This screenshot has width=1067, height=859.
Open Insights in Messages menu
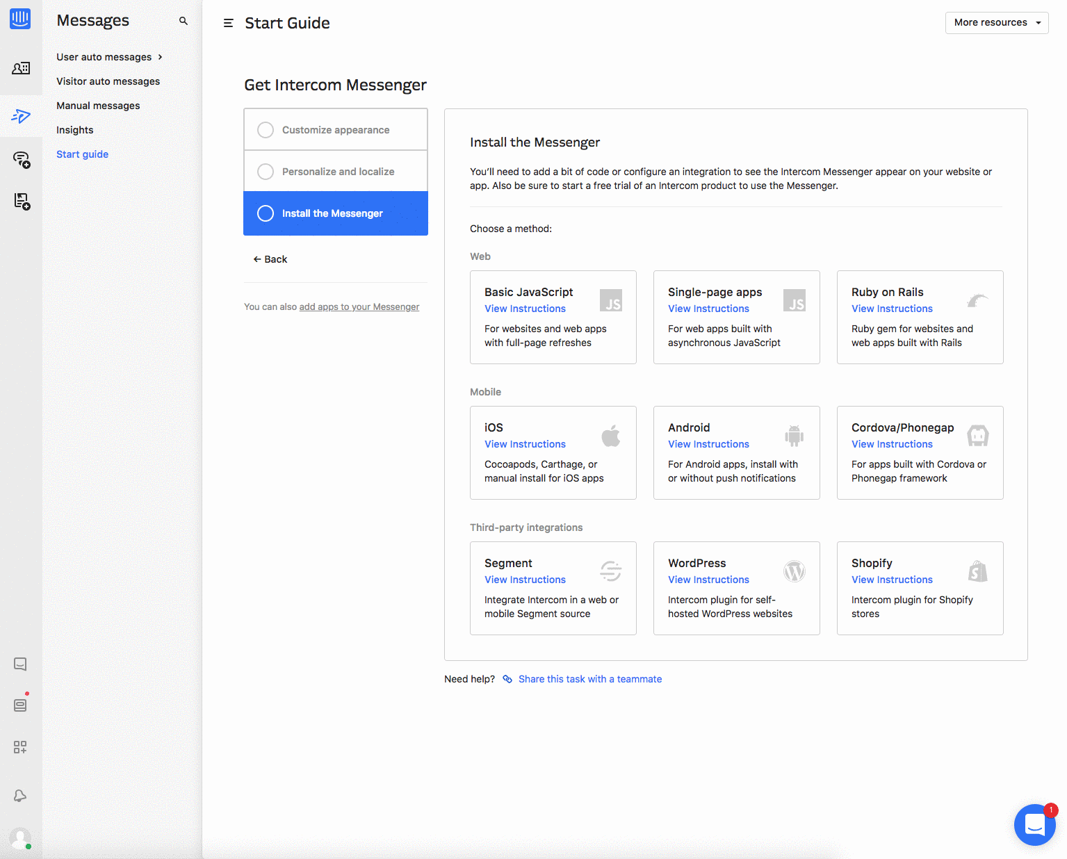coord(75,130)
